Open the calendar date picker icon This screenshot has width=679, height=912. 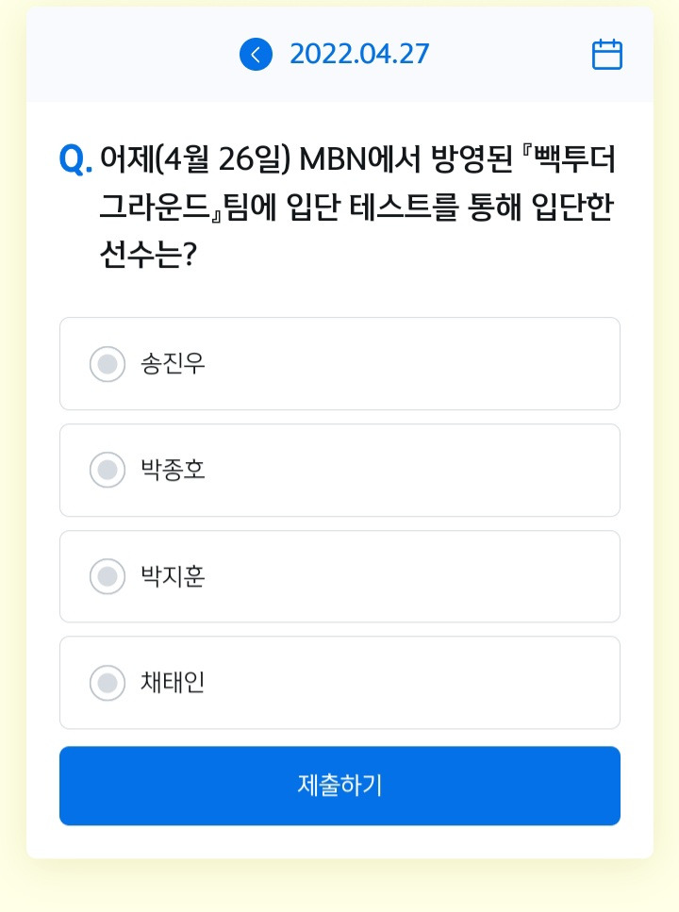click(x=606, y=55)
